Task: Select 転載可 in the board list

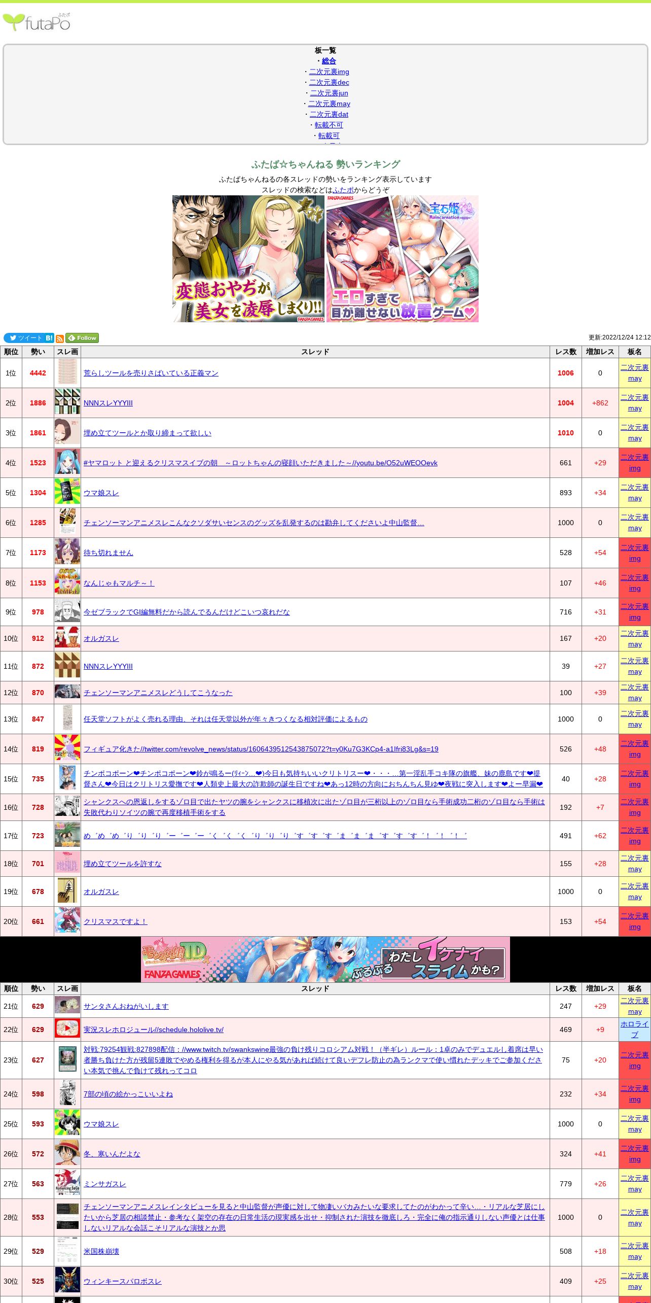Action: coord(329,135)
